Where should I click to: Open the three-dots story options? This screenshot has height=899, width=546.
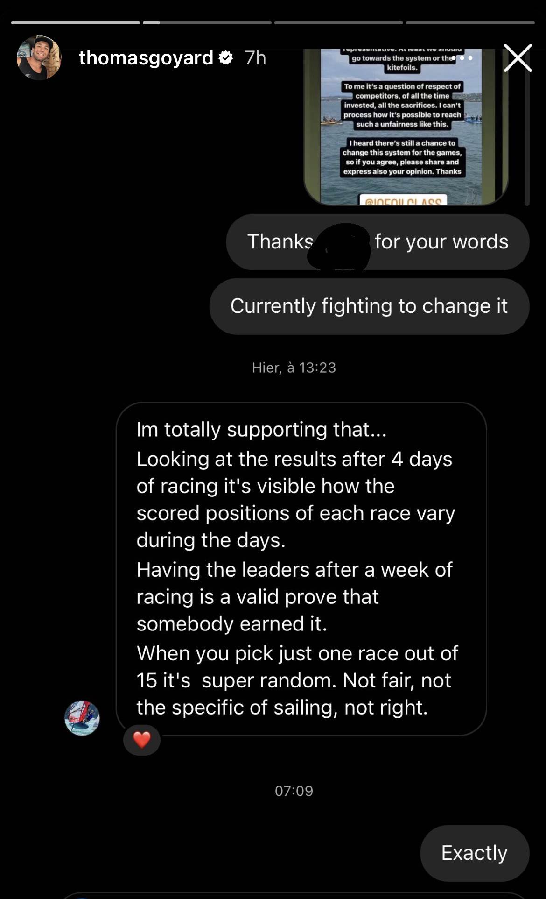(462, 58)
